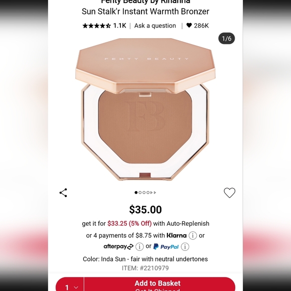Viewport: 291px width, 291px height.
Task: Tap the bronzer compact product image
Action: pos(145,109)
